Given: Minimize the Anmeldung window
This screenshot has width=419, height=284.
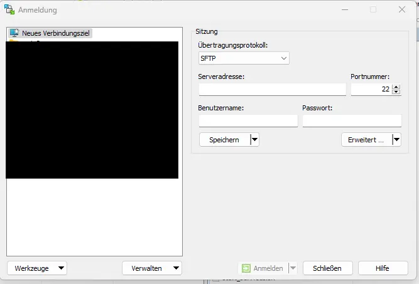Looking at the screenshot, I should (x=345, y=9).
